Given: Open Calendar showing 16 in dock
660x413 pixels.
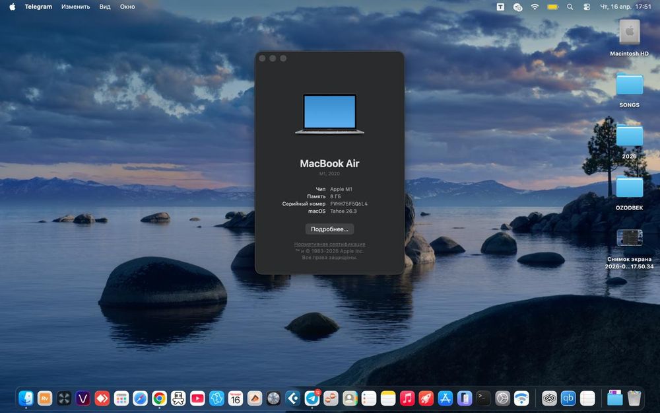Looking at the screenshot, I should tap(236, 398).
